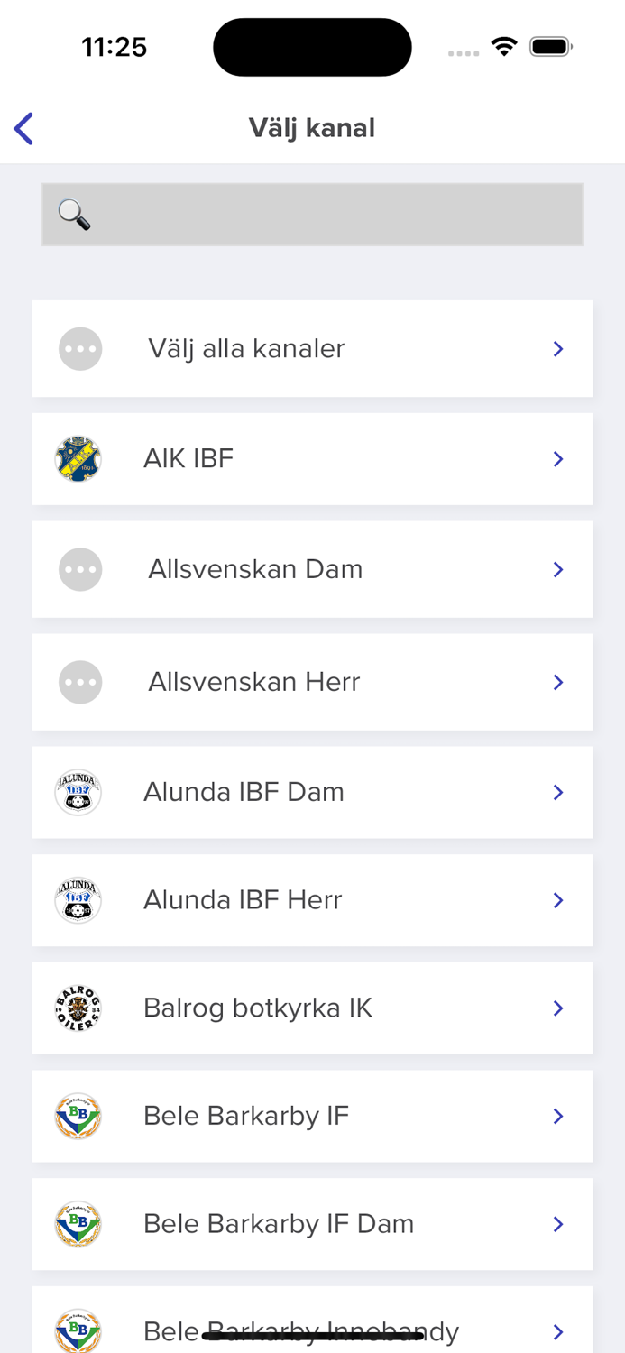The height and width of the screenshot is (1353, 625).
Task: Tap the Alunda IBF Dam club logo
Action: point(78,792)
